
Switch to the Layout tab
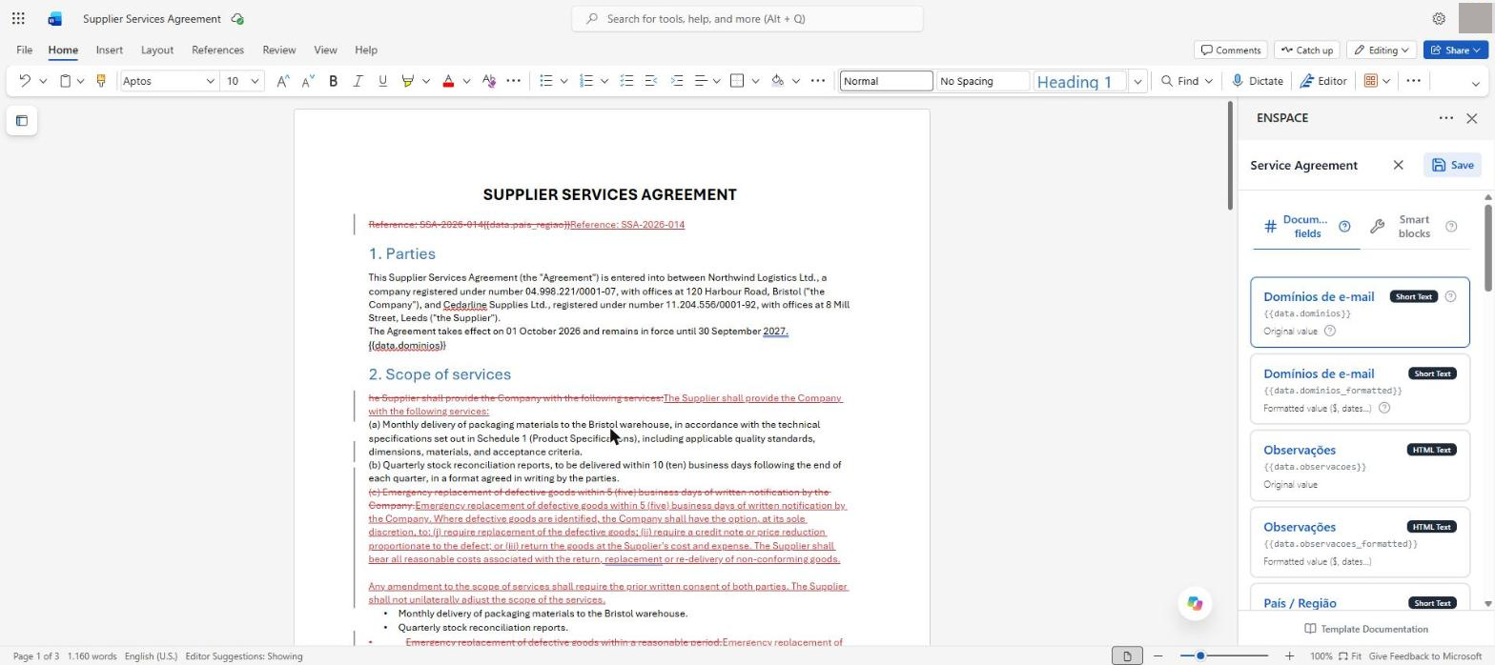157,50
